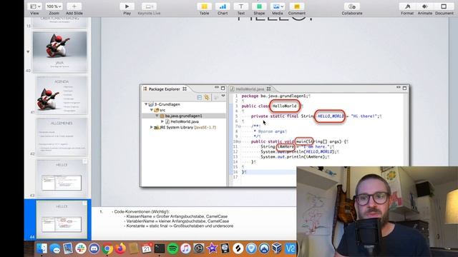458x257 pixels.
Task: Collapse the src folder node
Action: click(152, 110)
